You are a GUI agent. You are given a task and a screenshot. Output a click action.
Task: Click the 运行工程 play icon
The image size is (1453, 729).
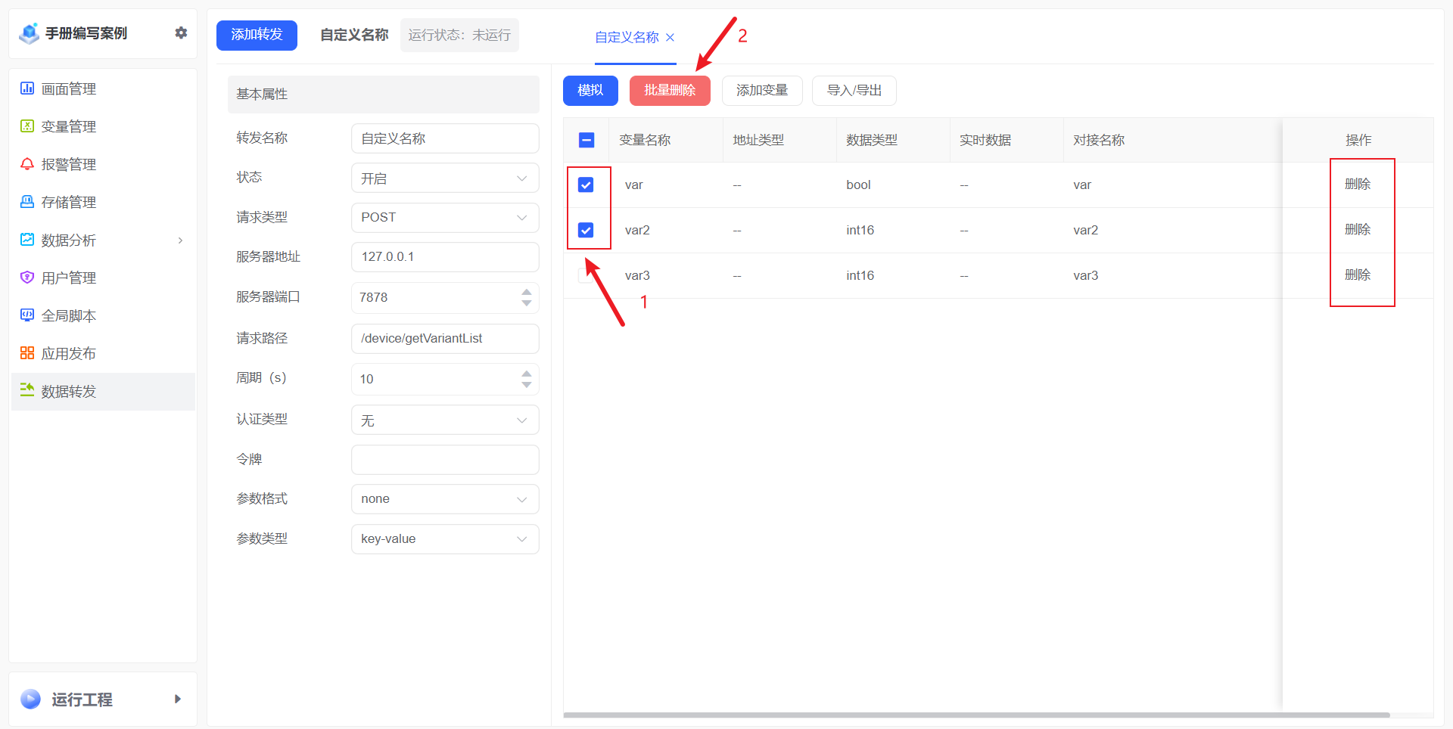point(31,699)
